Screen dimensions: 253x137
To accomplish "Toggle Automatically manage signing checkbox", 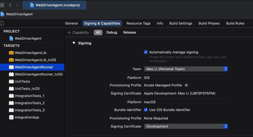I will pos(146,52).
